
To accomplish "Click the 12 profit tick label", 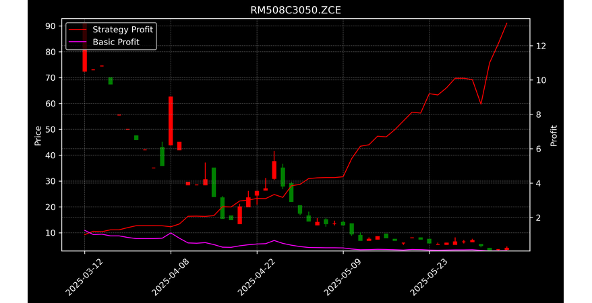I will click(x=541, y=46).
